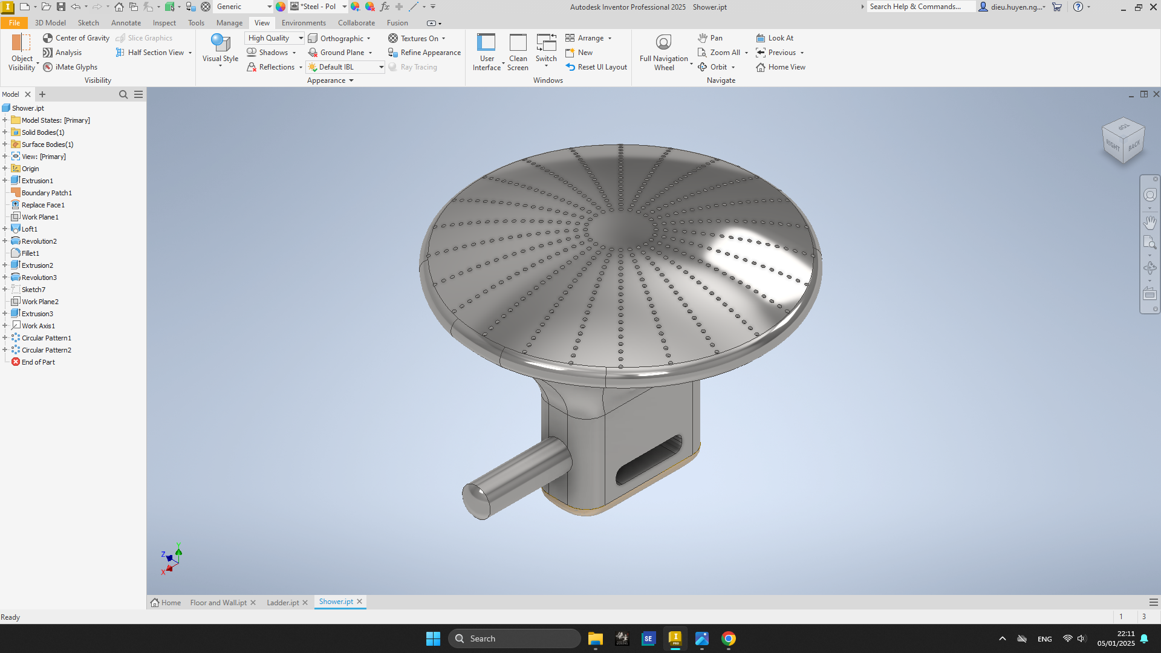Click the ViewCube RIGHT face
The height and width of the screenshot is (653, 1161).
pyautogui.click(x=1113, y=145)
